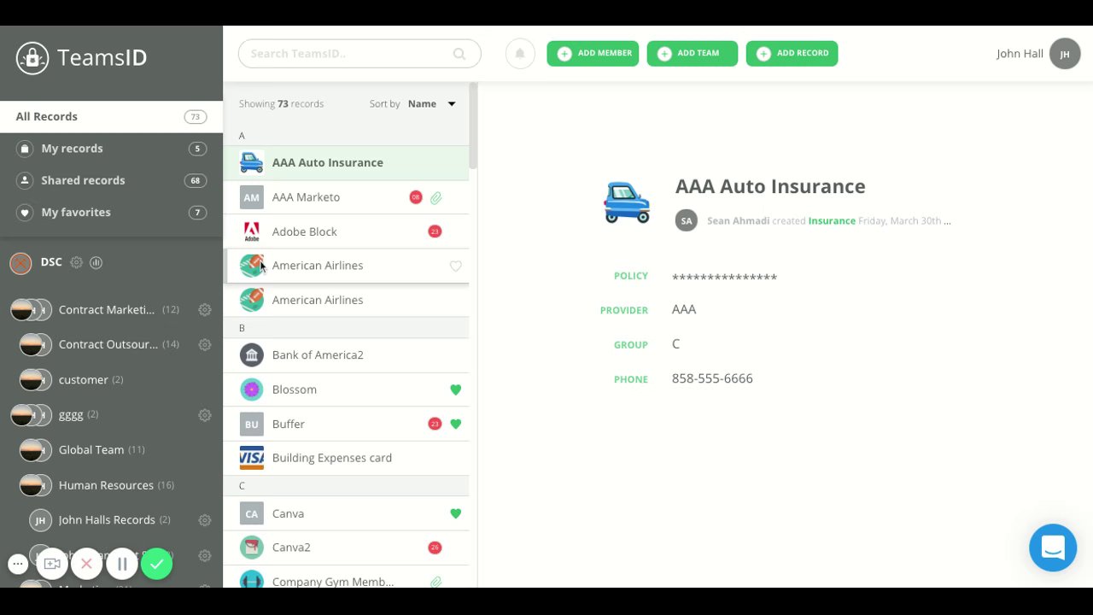Click the ADD TEAM button

693,54
